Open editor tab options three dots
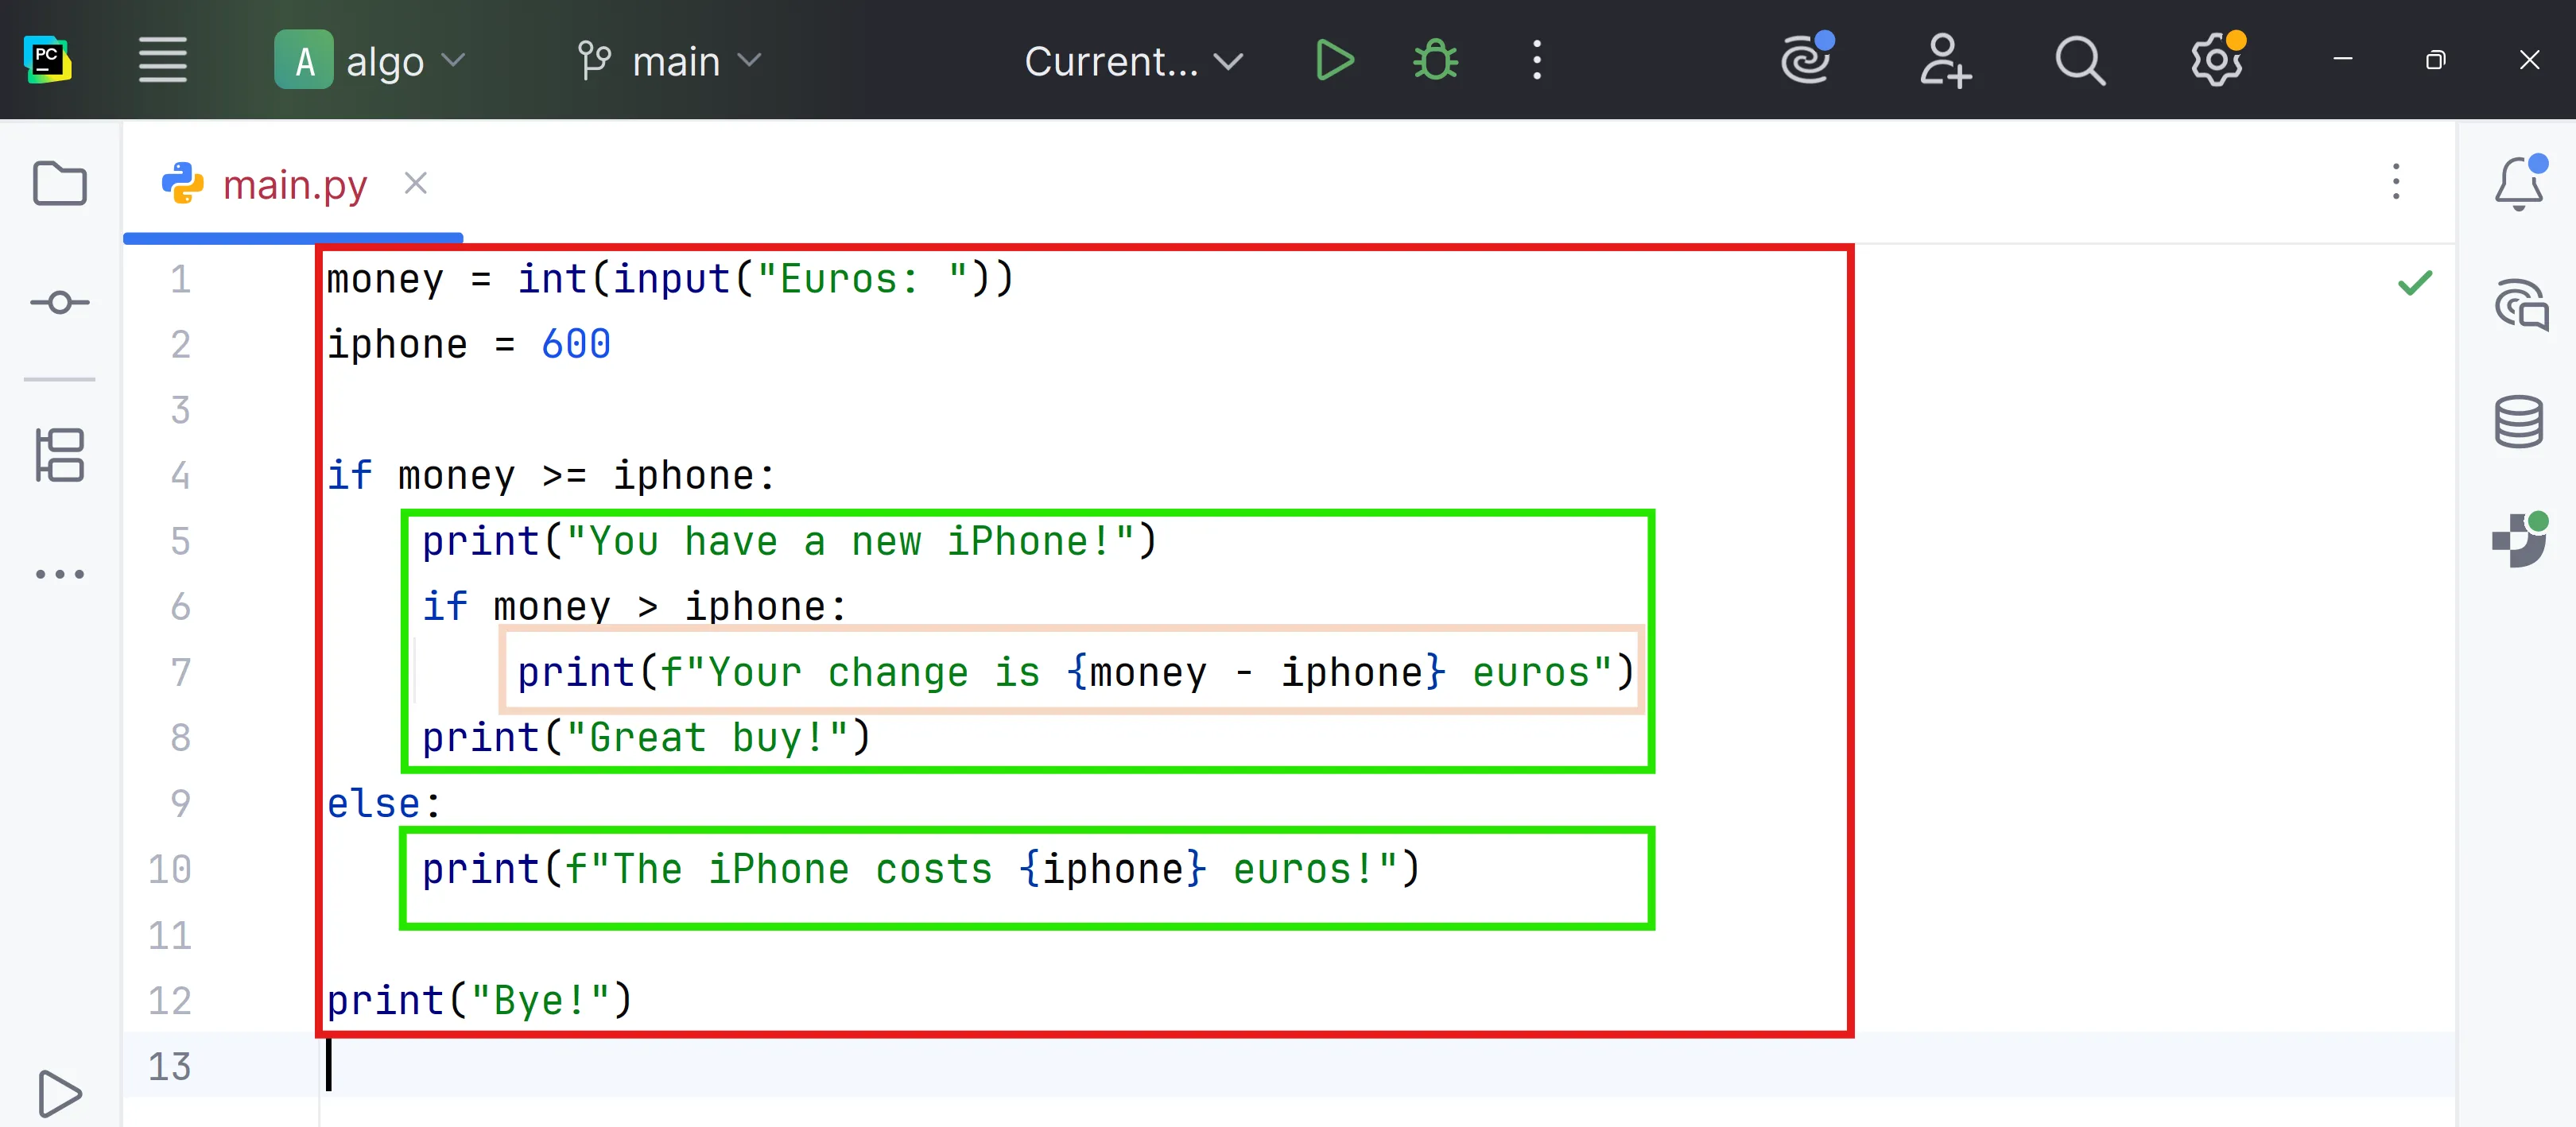 coord(2395,182)
